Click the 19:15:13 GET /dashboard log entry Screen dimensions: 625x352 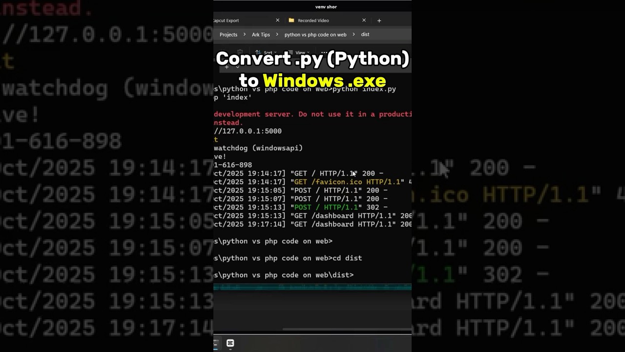click(x=312, y=216)
